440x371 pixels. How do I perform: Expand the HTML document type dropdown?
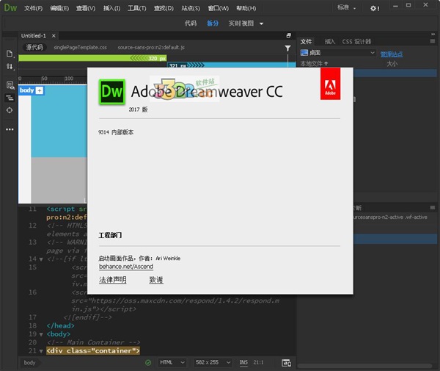tap(171, 363)
